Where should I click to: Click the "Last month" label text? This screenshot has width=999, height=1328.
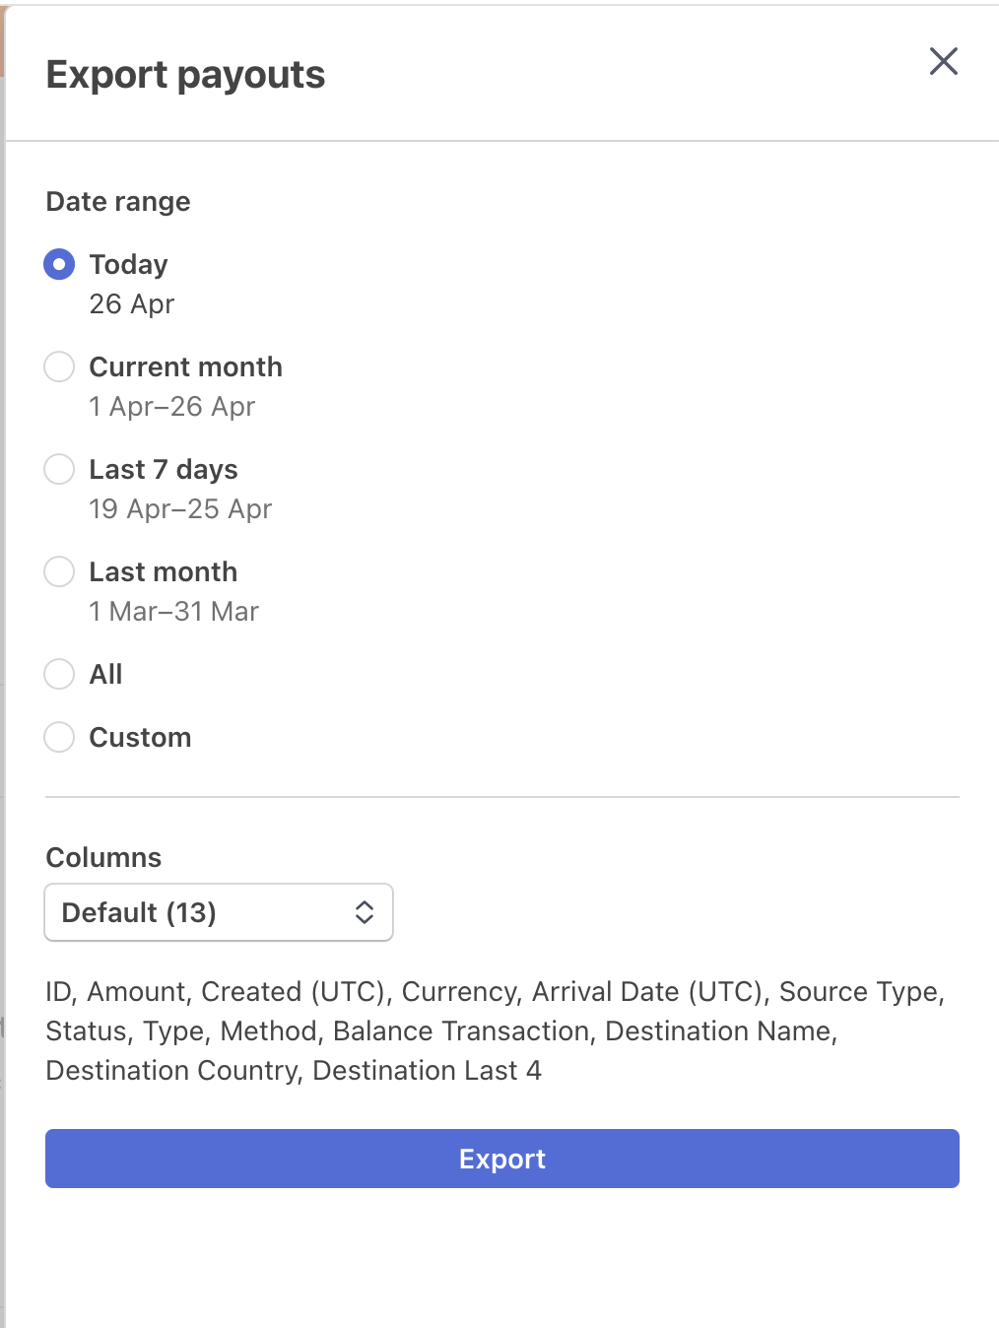[164, 571]
